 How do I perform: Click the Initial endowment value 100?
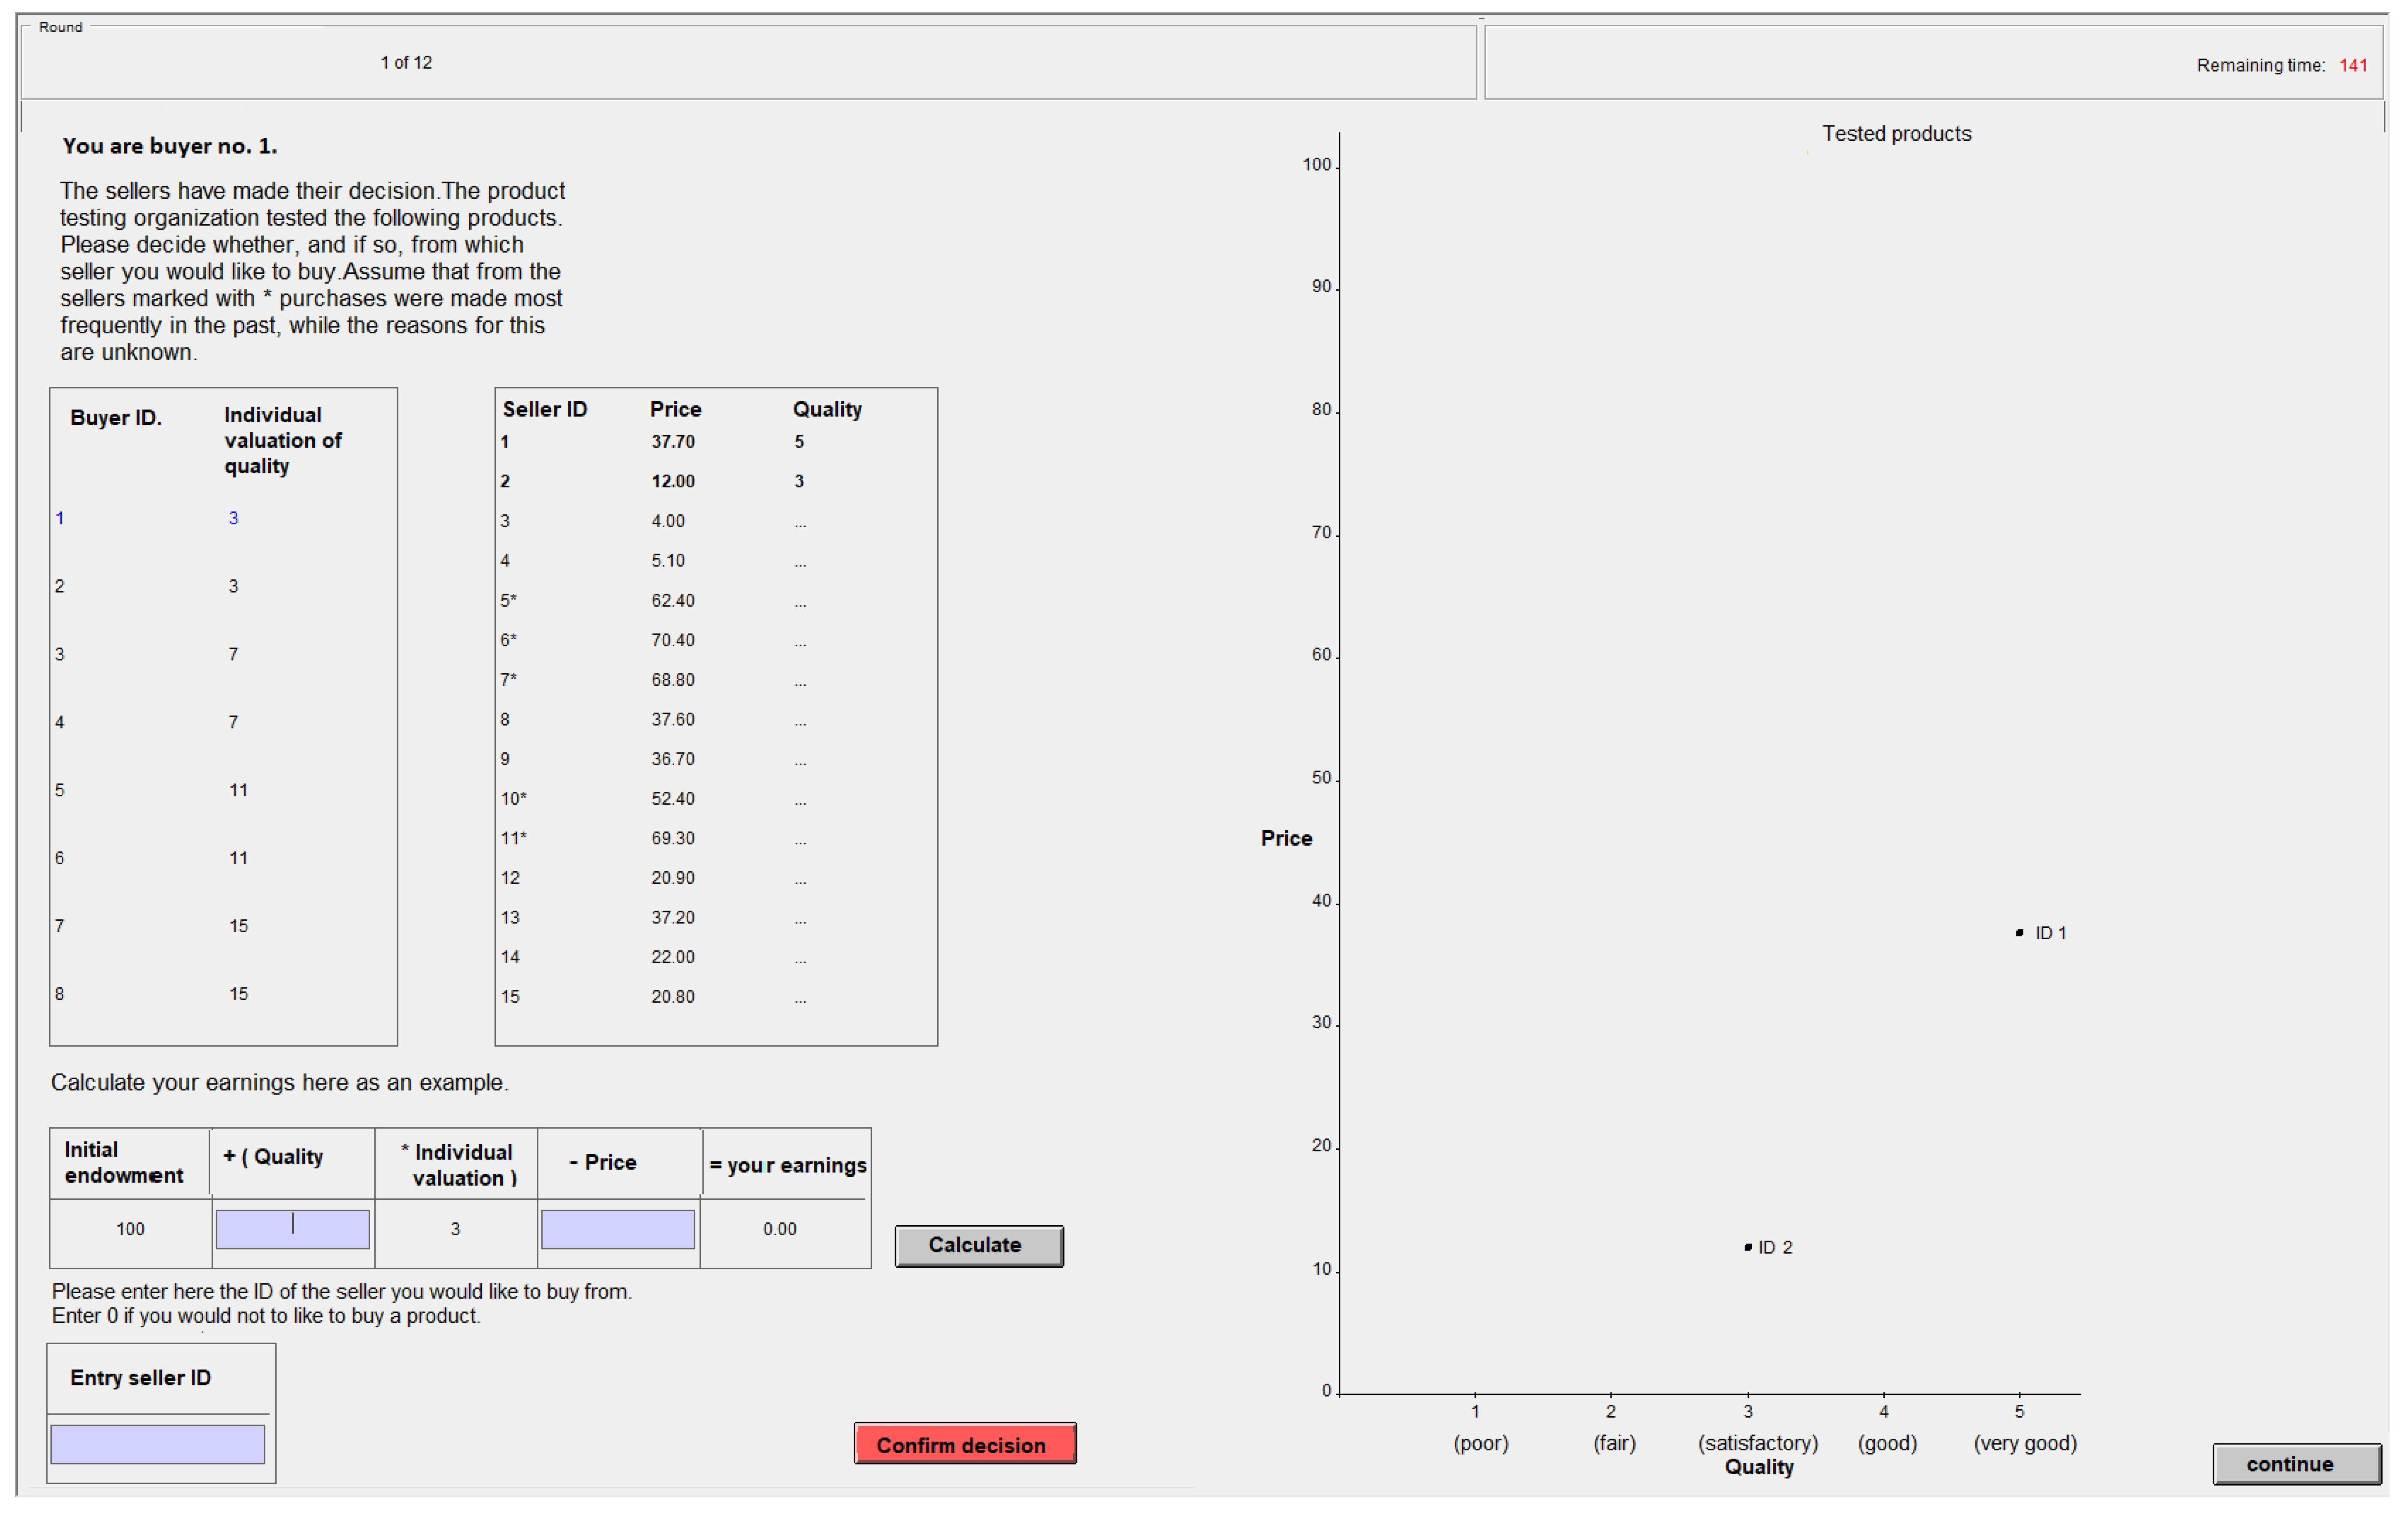(x=130, y=1229)
